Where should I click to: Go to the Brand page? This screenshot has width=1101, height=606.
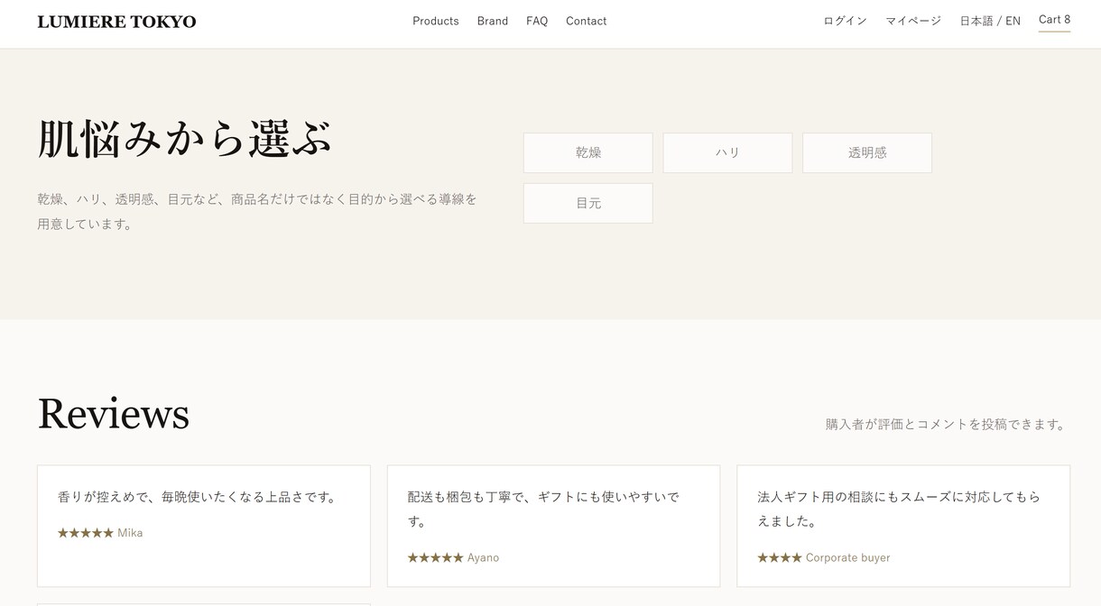(493, 21)
